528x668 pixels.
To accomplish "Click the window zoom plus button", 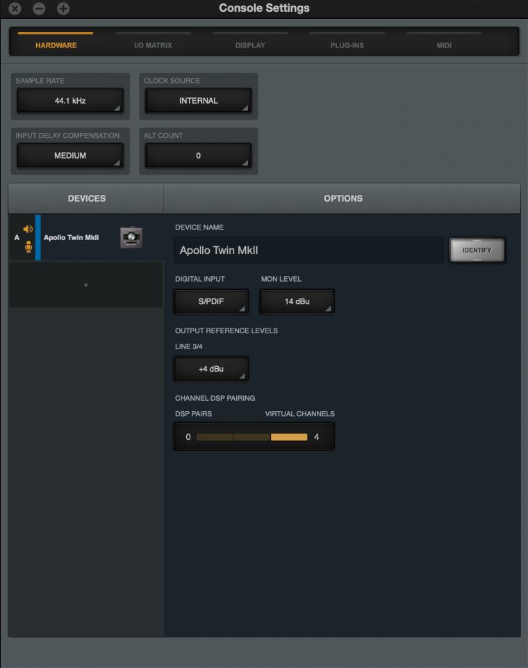I will (63, 8).
